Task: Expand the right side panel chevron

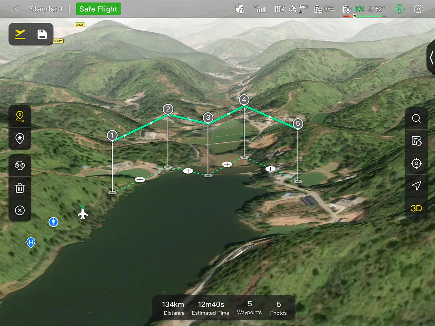Action: (431, 58)
